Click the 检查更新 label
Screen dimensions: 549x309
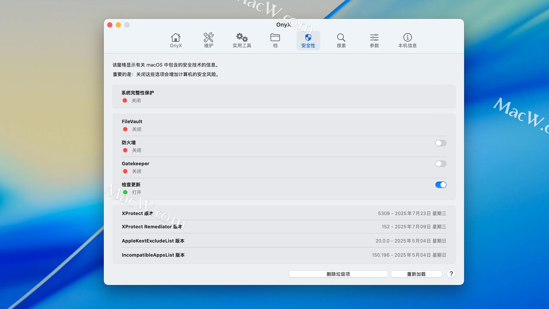point(131,185)
